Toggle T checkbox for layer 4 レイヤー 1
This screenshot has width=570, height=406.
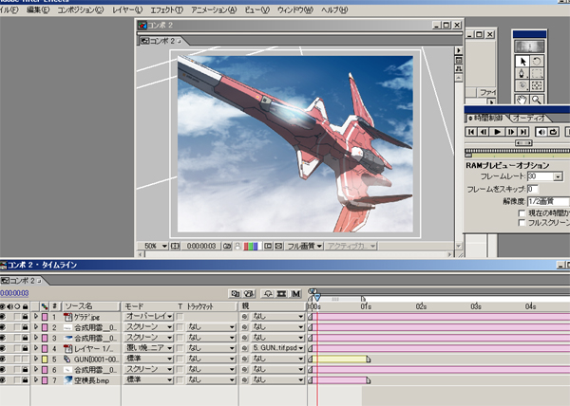pos(180,348)
